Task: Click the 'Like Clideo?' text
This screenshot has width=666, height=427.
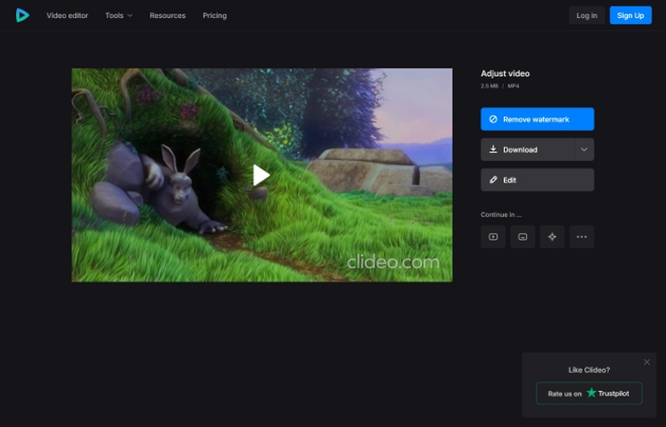Action: (x=589, y=370)
